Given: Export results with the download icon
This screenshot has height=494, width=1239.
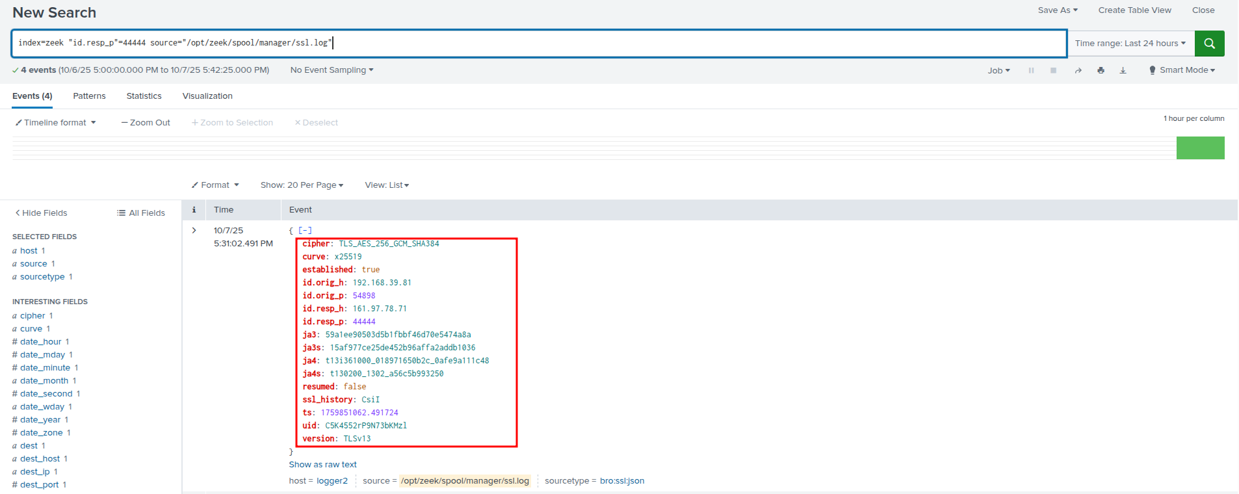Looking at the screenshot, I should (x=1123, y=70).
